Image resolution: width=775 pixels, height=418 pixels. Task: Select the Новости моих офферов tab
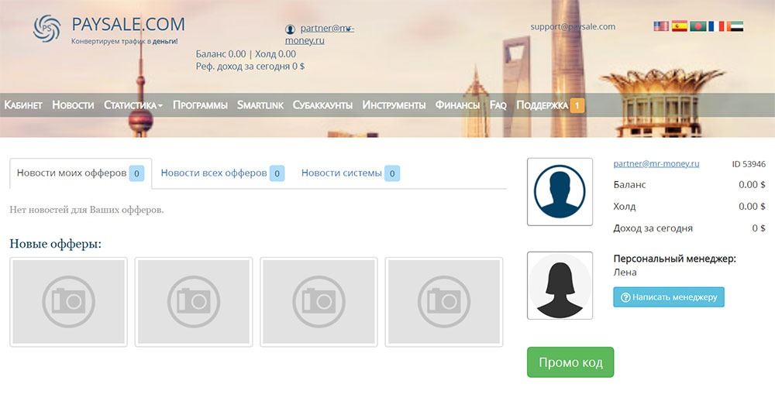click(x=81, y=173)
